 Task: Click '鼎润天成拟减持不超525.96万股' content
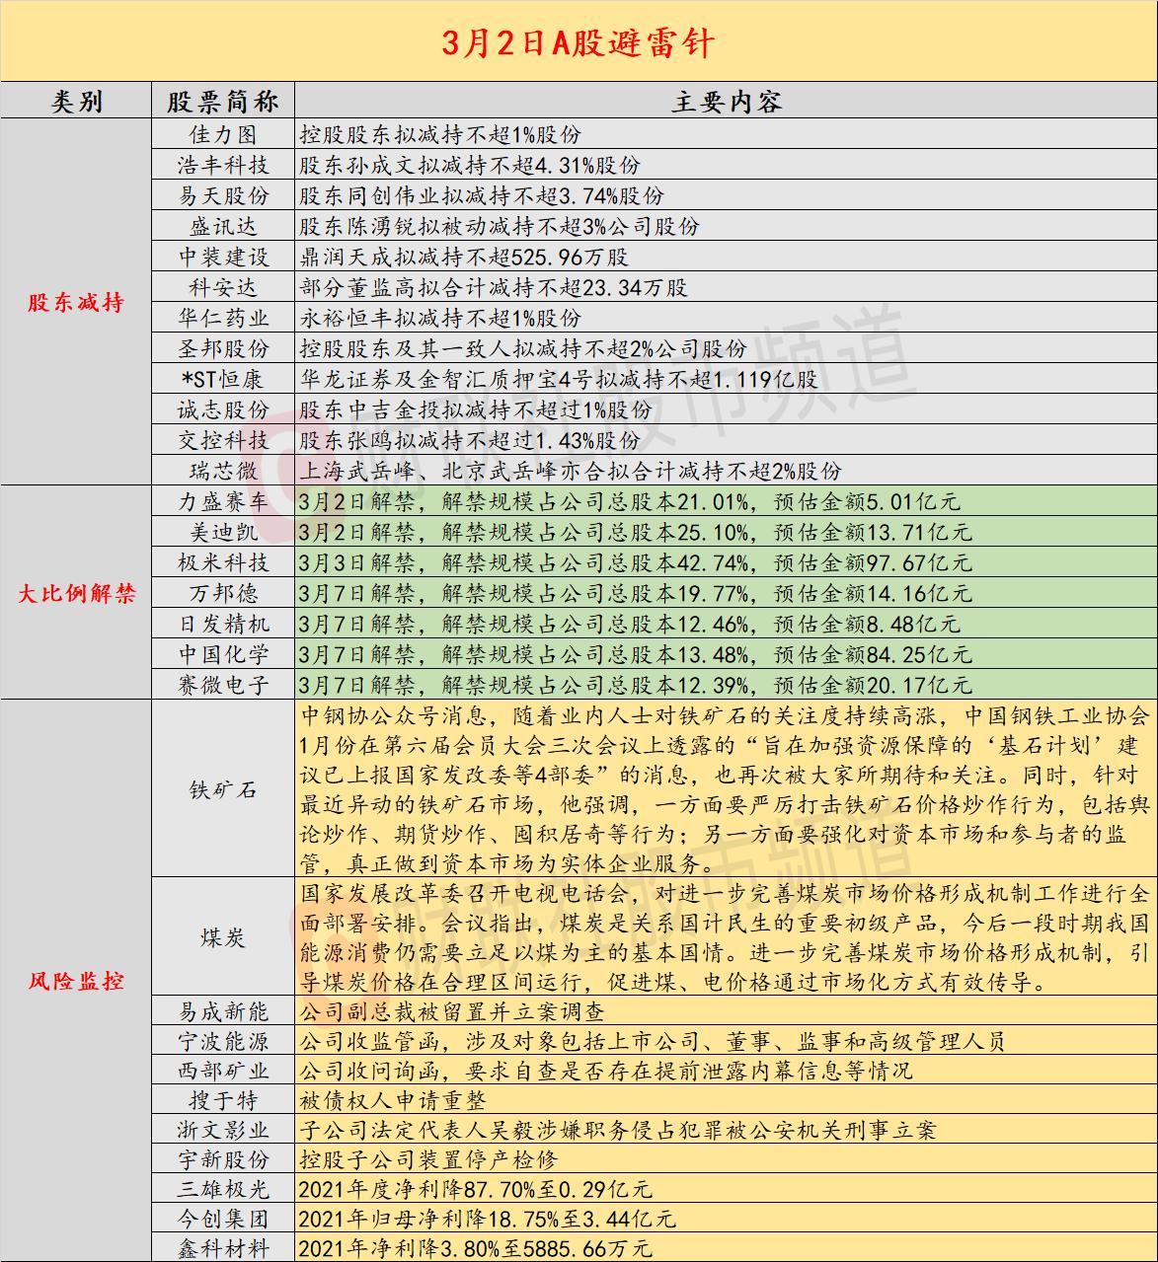tap(464, 257)
